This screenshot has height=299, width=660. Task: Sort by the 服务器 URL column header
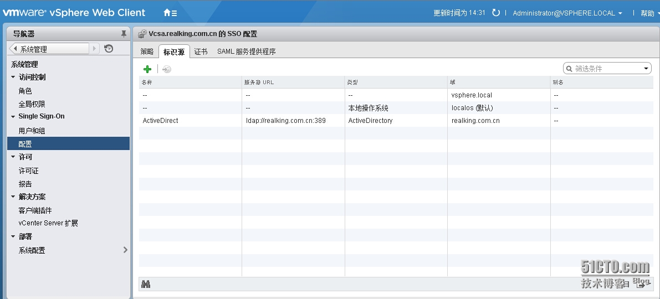tap(293, 83)
